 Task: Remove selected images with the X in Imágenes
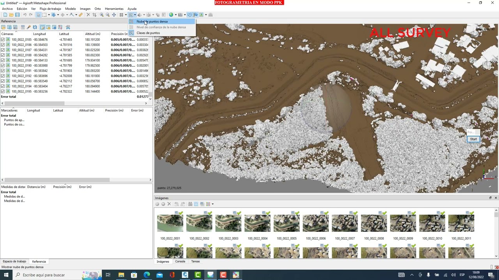tap(169, 204)
